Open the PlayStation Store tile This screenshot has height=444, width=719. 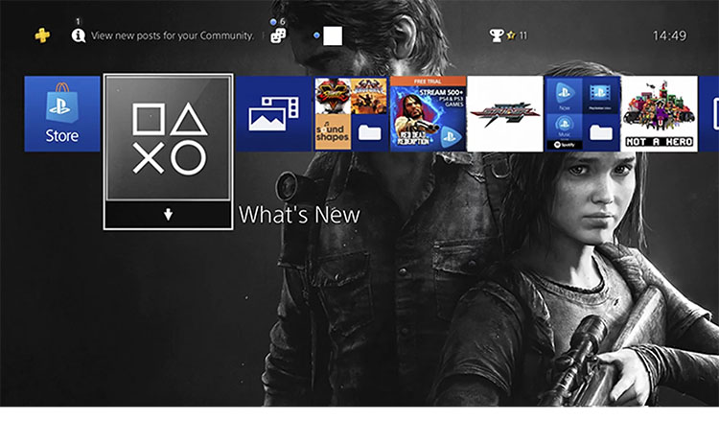62,114
